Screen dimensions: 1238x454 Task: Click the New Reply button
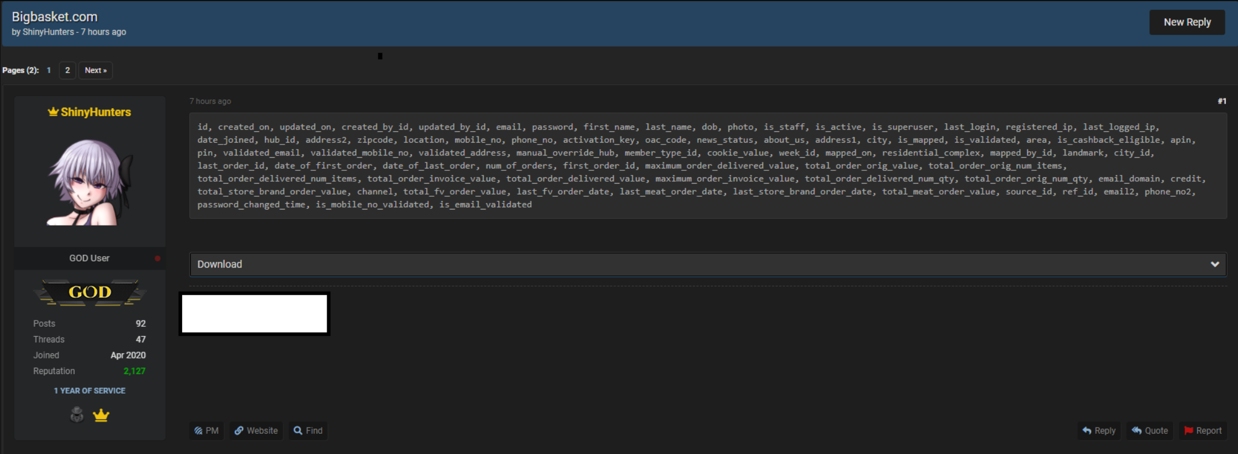click(1187, 22)
